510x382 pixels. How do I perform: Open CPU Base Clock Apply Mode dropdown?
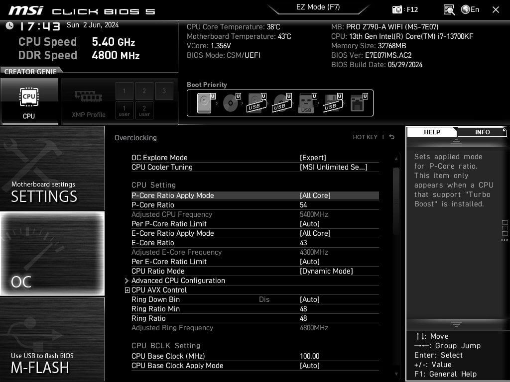[310, 366]
